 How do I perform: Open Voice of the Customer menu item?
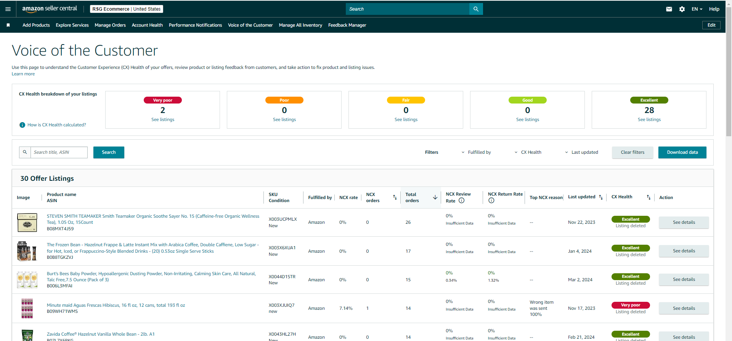pos(250,25)
